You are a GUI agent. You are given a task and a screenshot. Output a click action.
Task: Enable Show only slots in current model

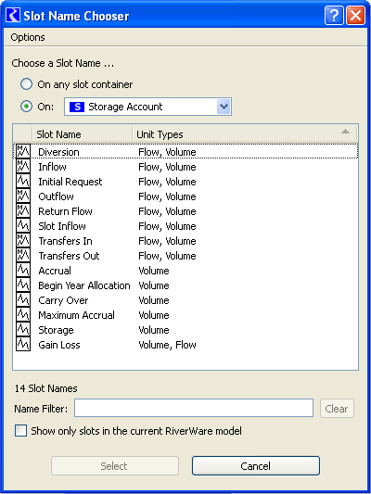(20, 431)
